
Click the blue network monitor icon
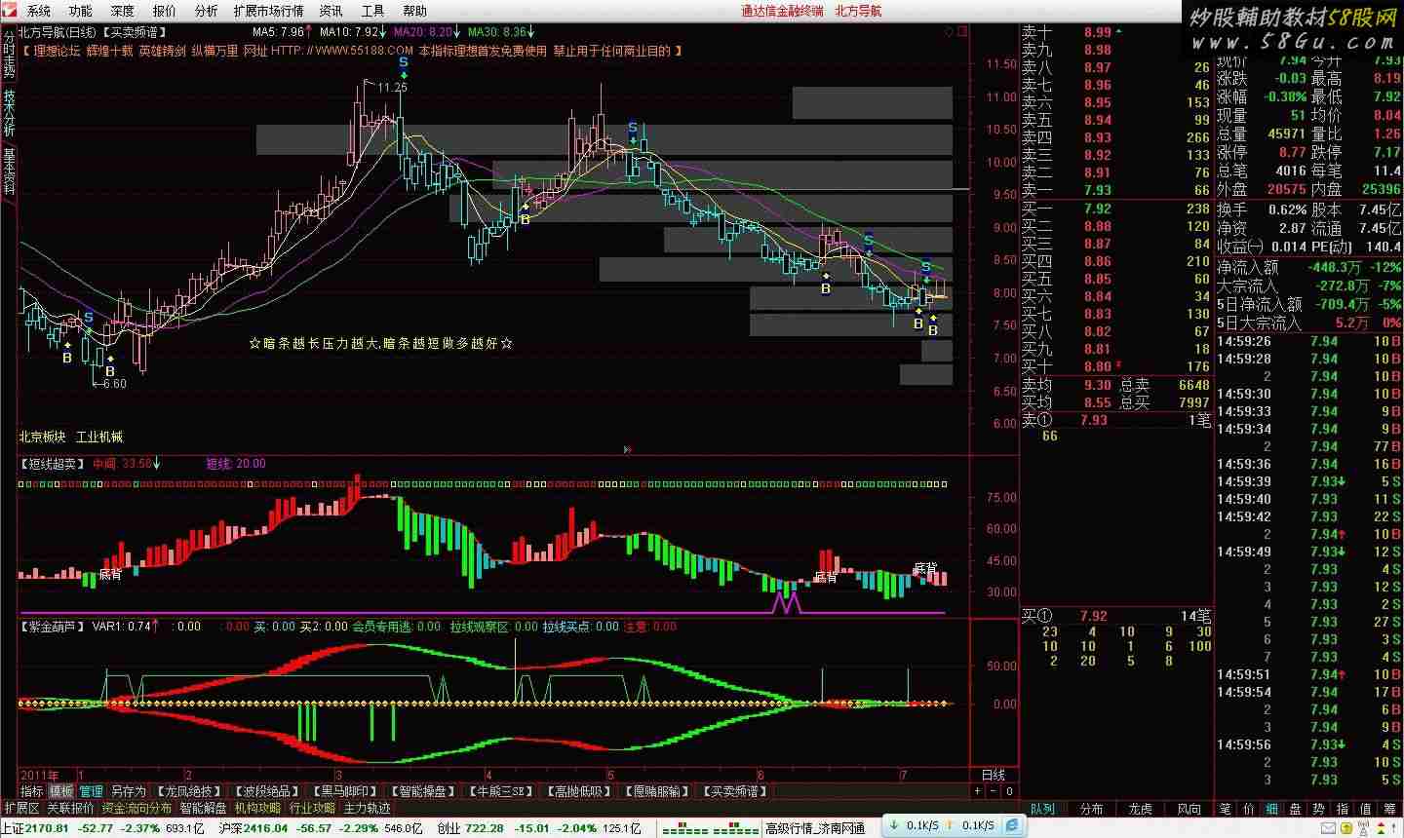[x=1012, y=826]
